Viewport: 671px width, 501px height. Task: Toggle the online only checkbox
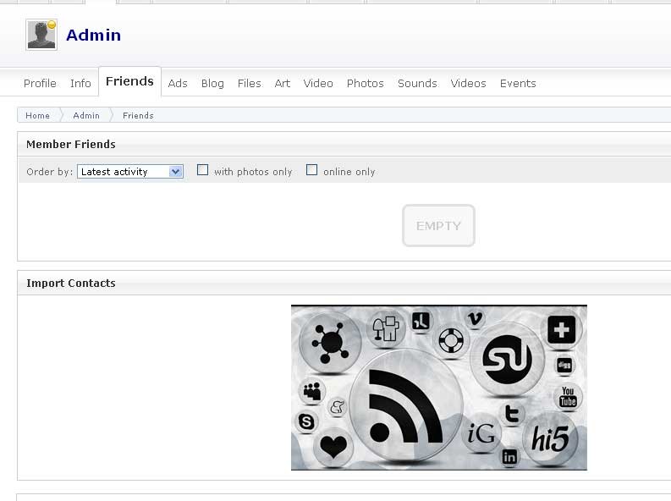[311, 170]
